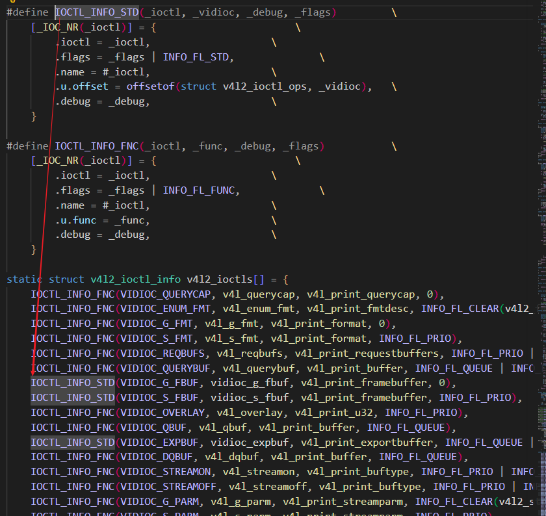The height and width of the screenshot is (516, 546).
Task: Click v4l_print_requestbuffers function name
Action: click(x=367, y=354)
